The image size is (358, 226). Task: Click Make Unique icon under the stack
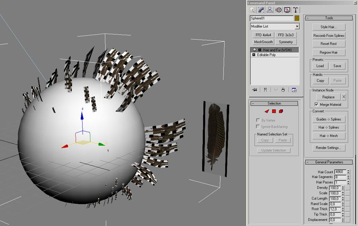click(276, 90)
